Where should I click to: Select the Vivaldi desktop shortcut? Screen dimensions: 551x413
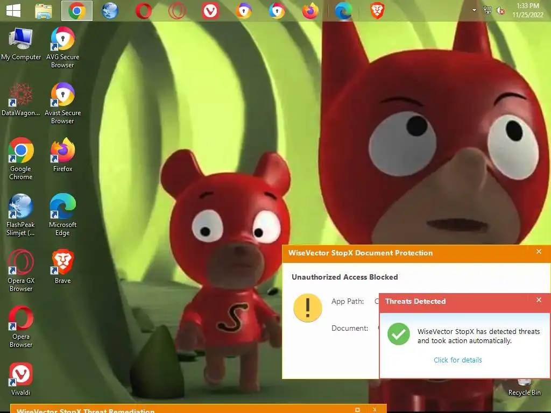click(x=21, y=379)
